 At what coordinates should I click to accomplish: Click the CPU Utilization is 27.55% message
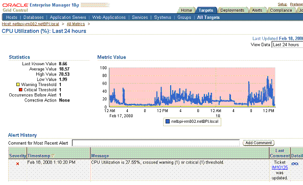pos(157,162)
